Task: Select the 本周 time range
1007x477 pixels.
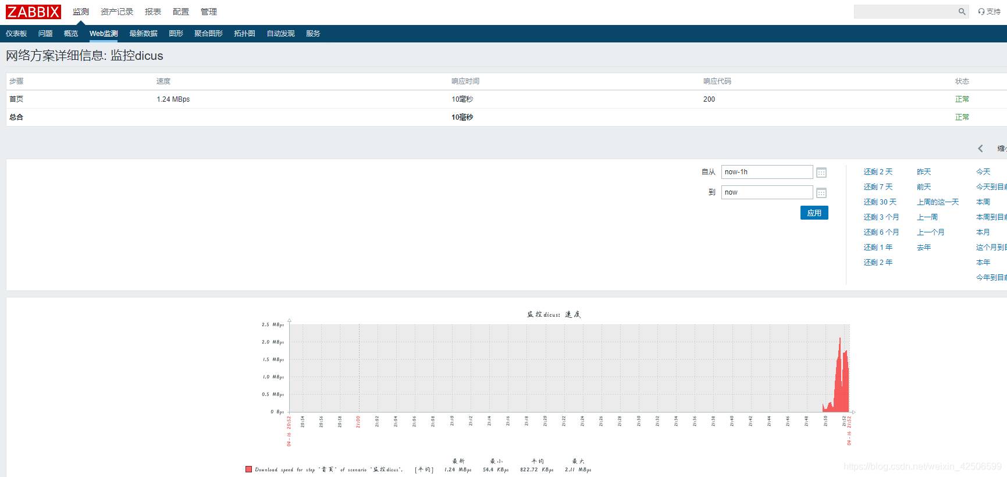Action: point(983,202)
